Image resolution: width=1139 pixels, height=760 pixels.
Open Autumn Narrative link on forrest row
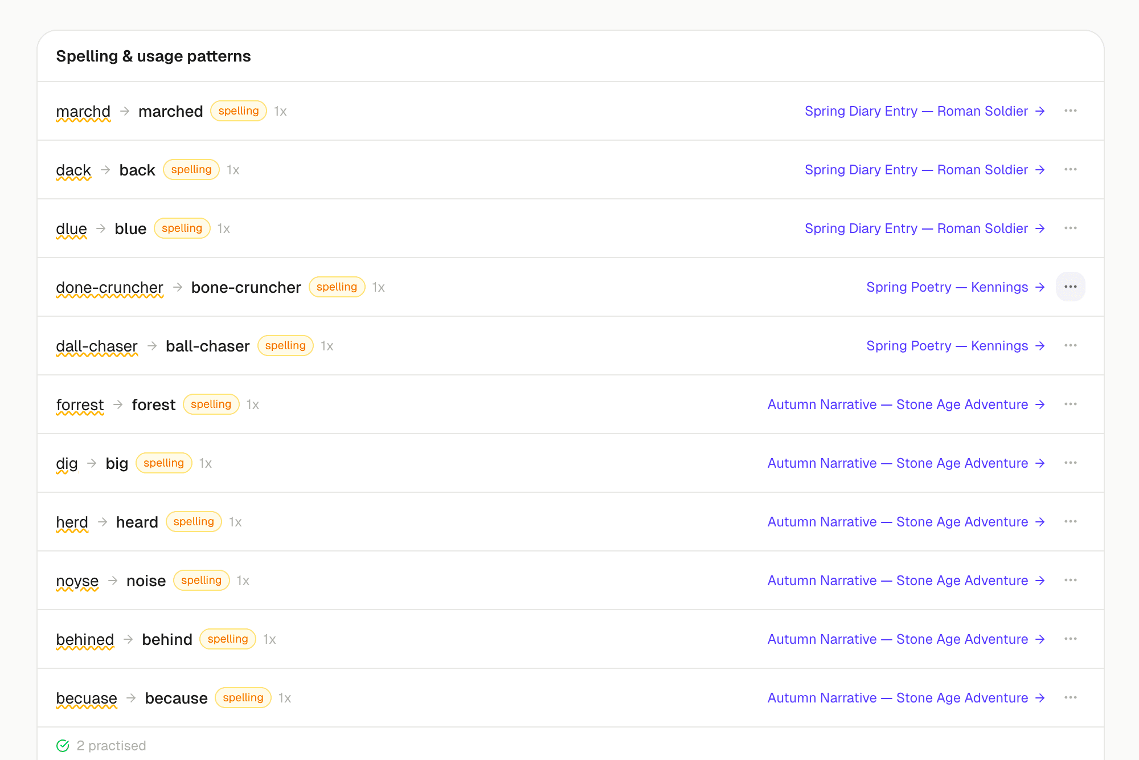pos(906,404)
